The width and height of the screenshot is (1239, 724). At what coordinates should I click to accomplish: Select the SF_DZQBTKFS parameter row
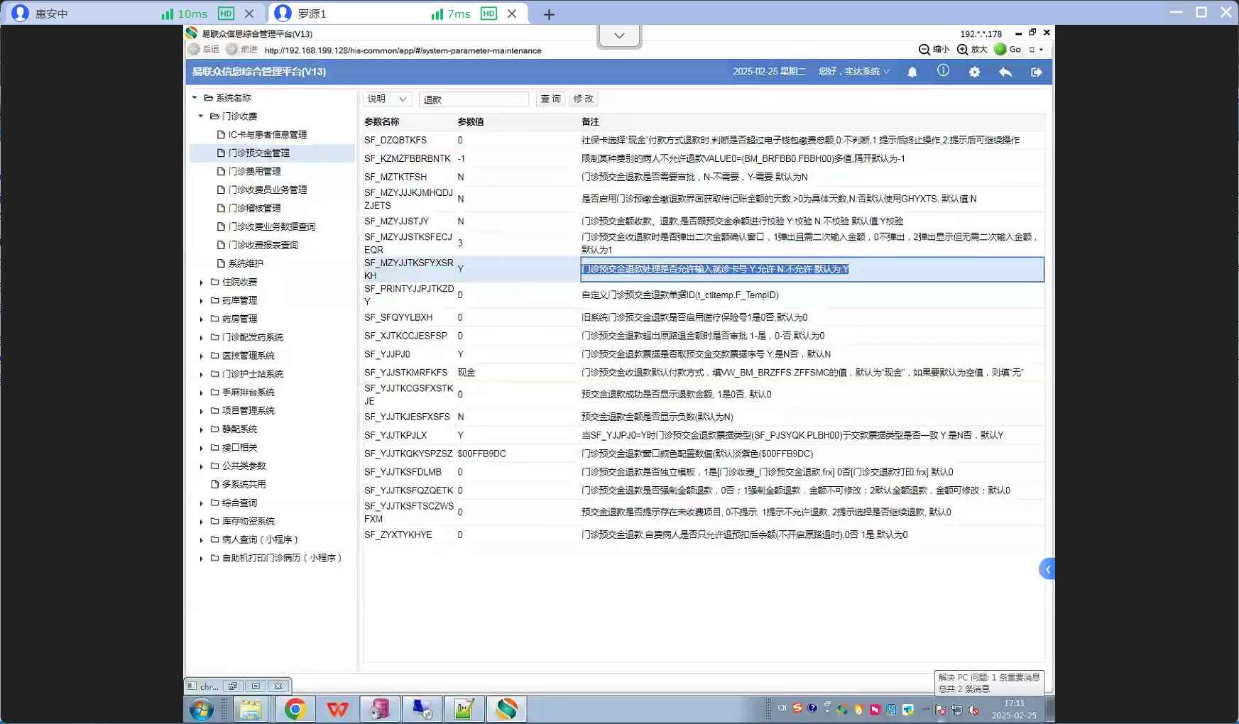tap(704, 141)
